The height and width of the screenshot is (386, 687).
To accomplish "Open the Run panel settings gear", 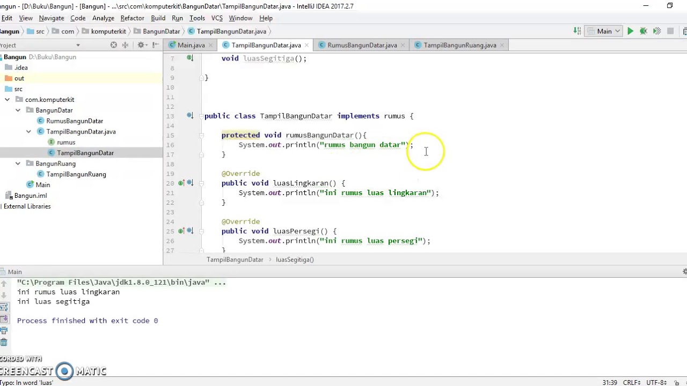I will point(684,272).
